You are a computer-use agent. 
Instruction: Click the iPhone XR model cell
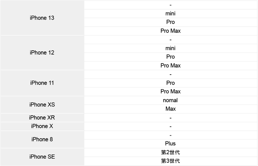coord(42,117)
